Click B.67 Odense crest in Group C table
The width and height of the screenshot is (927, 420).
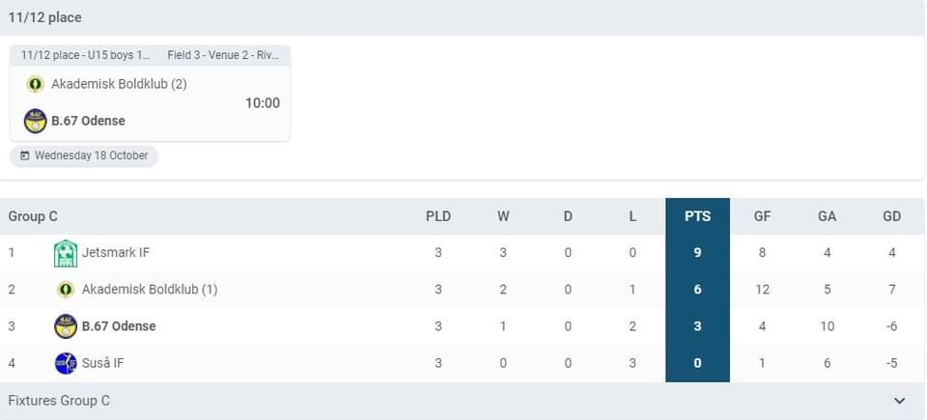pos(66,326)
